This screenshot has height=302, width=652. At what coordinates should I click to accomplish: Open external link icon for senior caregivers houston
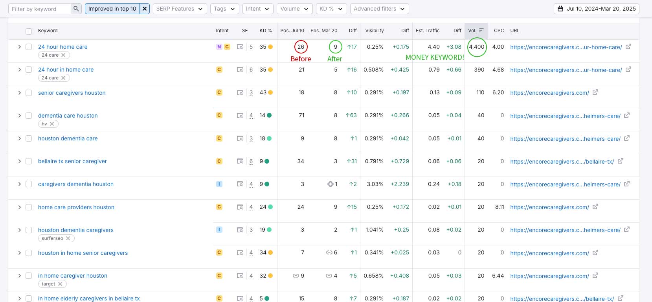595,92
